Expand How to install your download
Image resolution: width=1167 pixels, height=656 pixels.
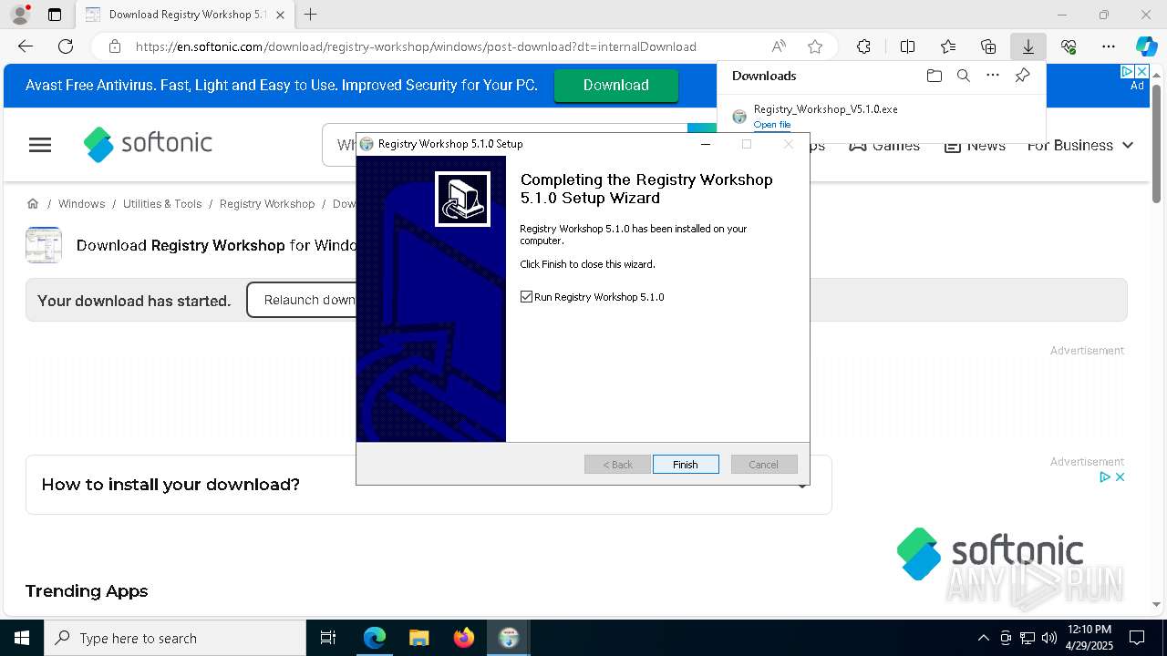(x=429, y=485)
